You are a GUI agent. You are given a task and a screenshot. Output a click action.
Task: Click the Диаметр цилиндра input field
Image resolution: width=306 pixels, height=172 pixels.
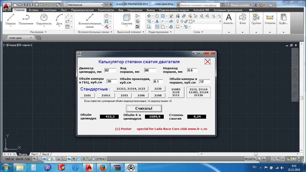click(x=111, y=70)
